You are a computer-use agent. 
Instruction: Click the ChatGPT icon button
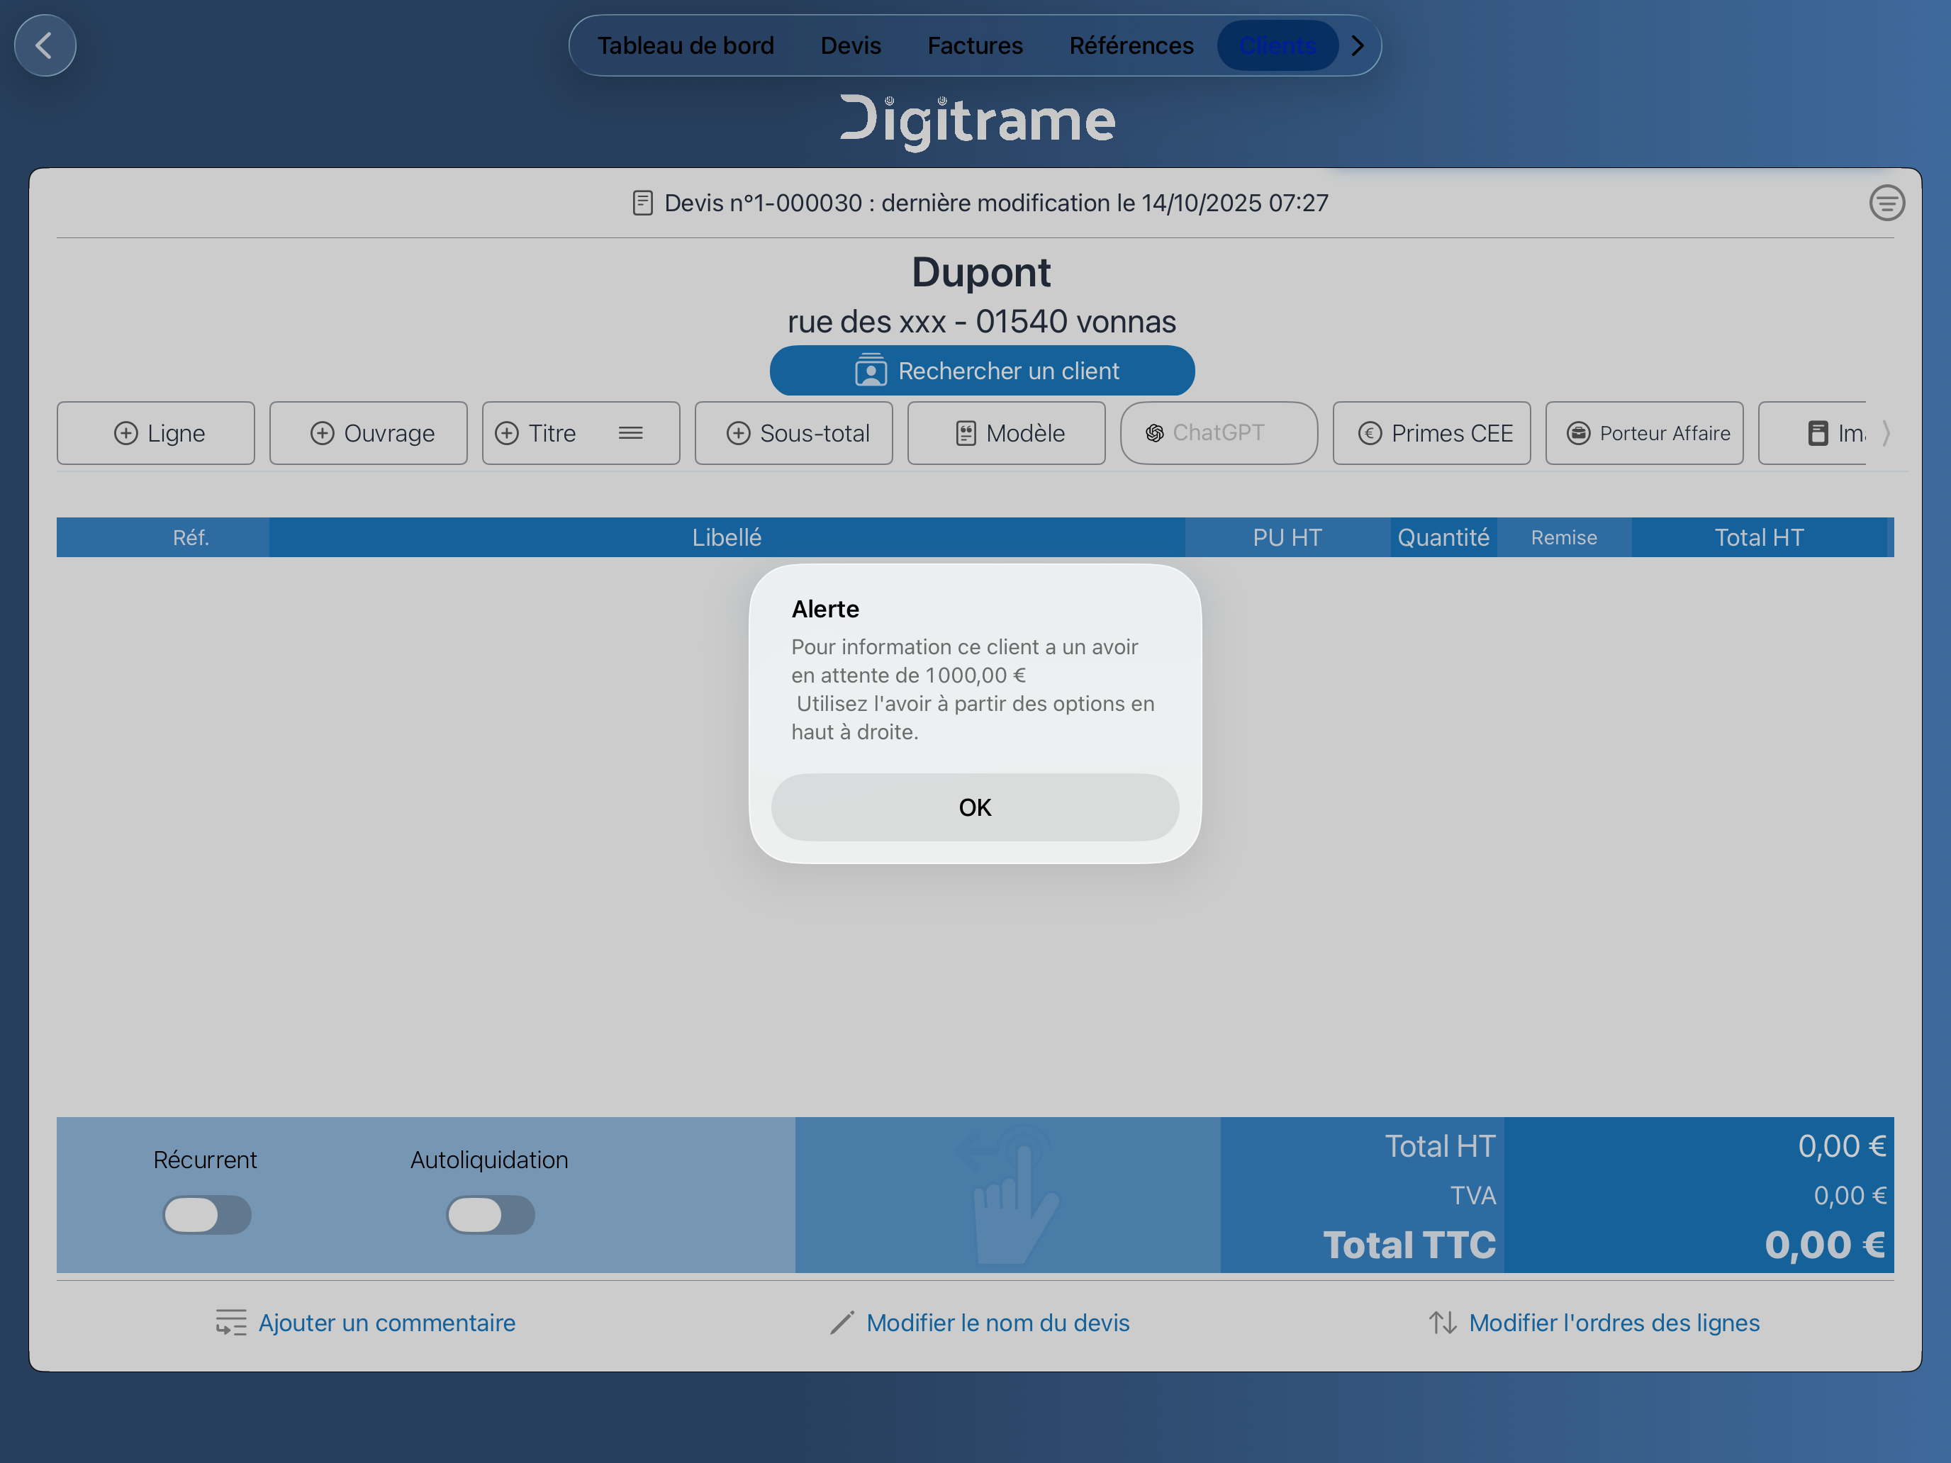click(1218, 433)
